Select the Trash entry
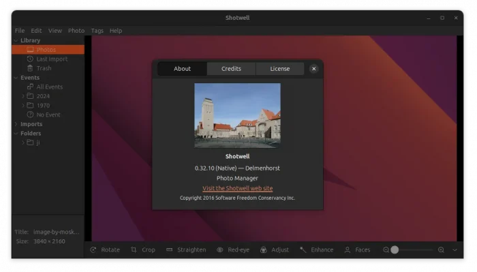 (x=48, y=68)
